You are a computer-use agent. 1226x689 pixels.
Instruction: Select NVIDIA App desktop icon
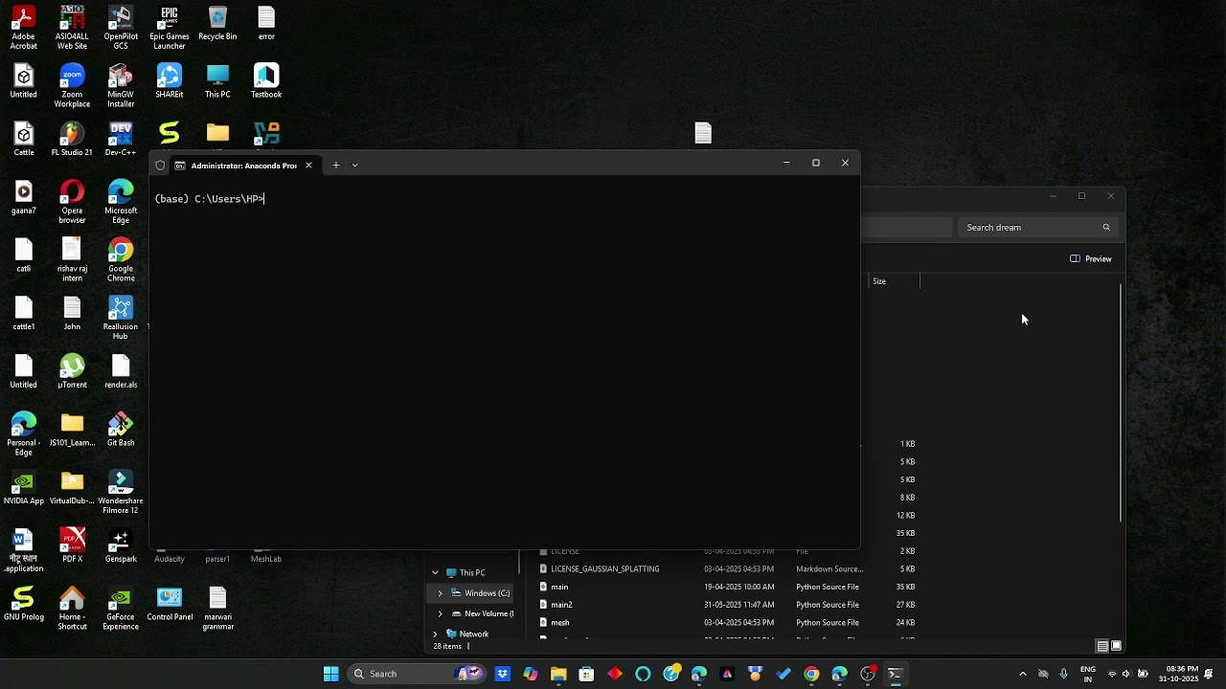pos(23,488)
